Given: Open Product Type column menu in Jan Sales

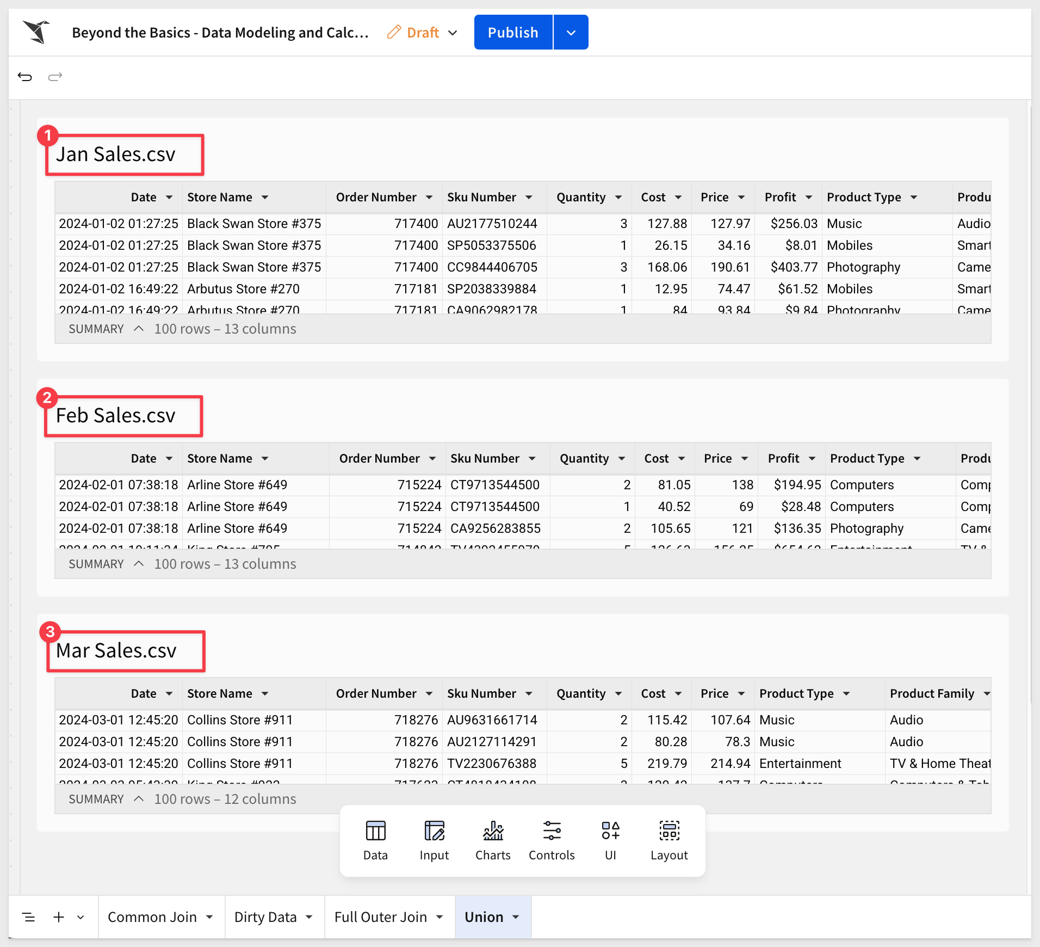Looking at the screenshot, I should 914,197.
